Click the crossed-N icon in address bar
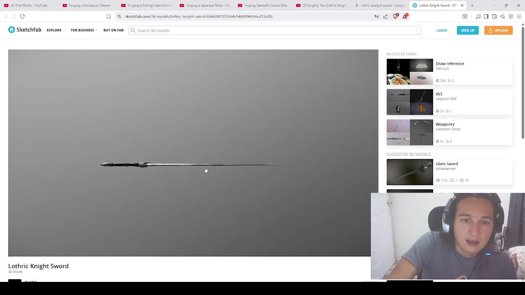The image size is (525, 295). coord(377,16)
